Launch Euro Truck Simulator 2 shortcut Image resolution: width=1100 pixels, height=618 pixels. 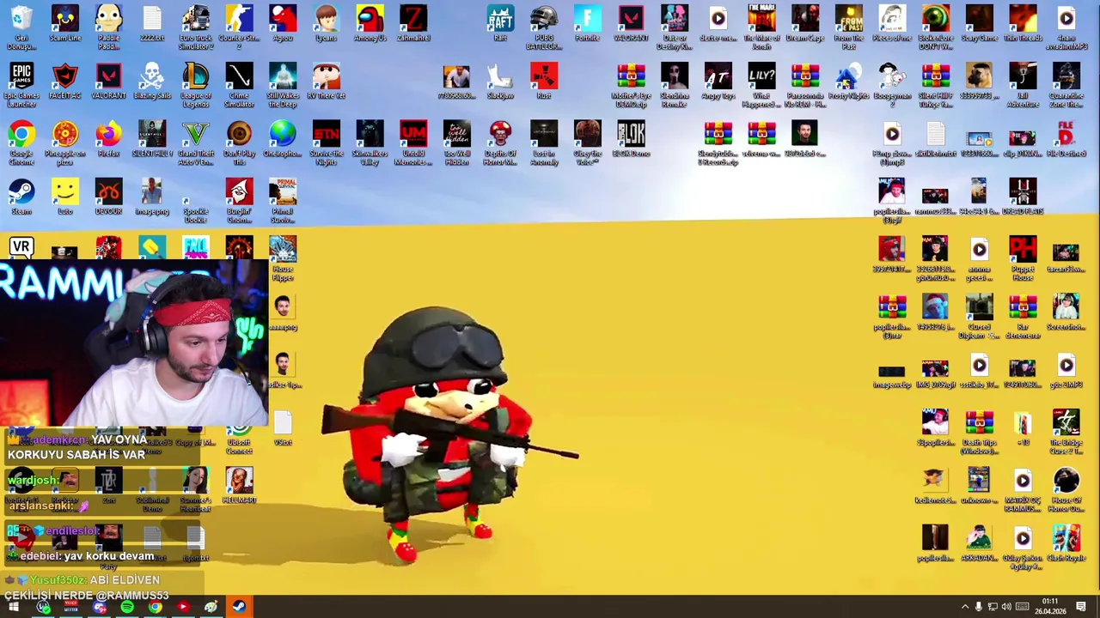(196, 26)
